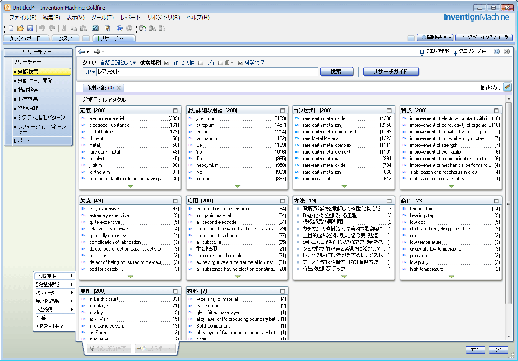Expand more results in 欠点 panel
Screen dimensions: 518x361
[131, 277]
